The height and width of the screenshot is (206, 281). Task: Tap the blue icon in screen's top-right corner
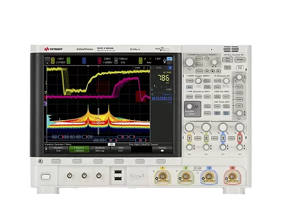[170, 59]
